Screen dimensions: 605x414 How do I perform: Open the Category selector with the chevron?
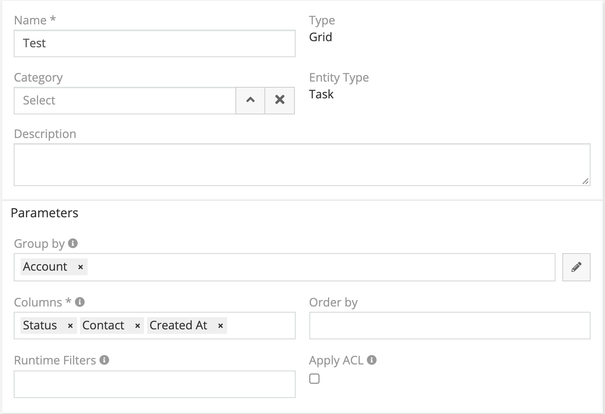250,100
